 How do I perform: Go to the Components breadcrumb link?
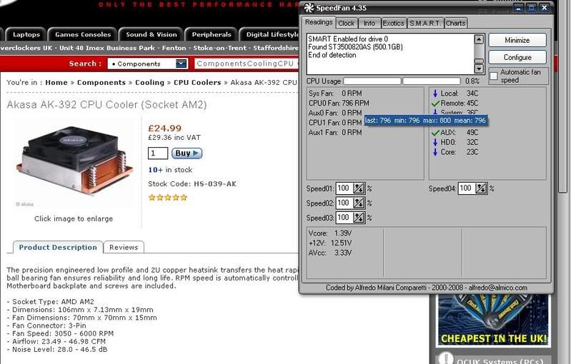click(101, 83)
